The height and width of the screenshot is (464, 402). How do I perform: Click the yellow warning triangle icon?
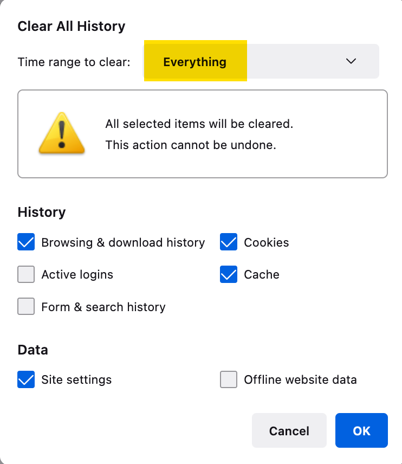[62, 133]
